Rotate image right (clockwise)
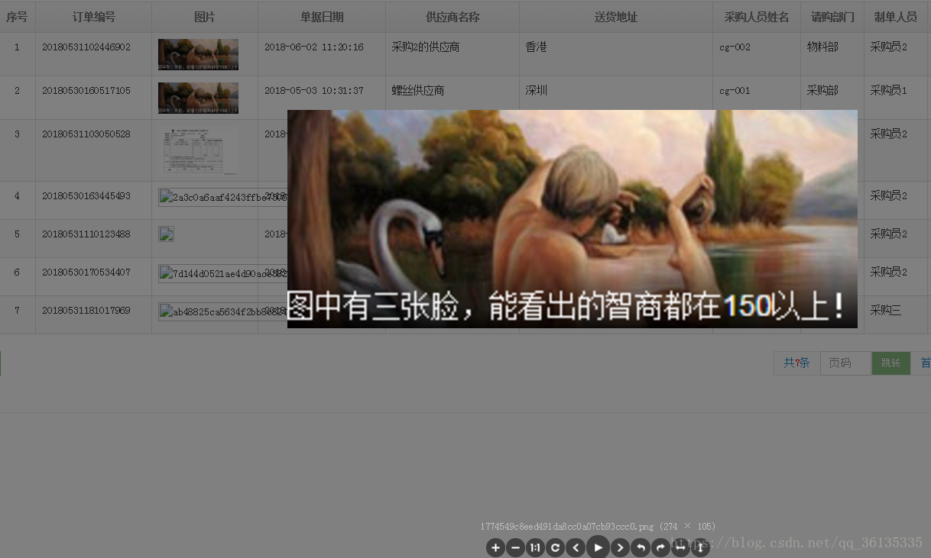Image resolution: width=931 pixels, height=558 pixels. click(660, 547)
